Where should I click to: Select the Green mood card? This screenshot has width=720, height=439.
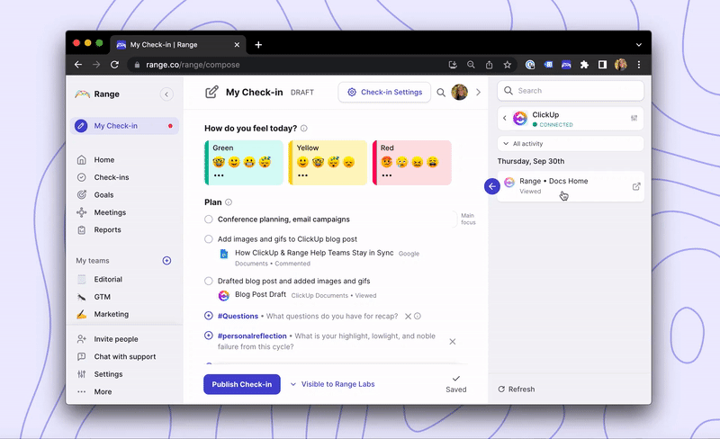(244, 163)
